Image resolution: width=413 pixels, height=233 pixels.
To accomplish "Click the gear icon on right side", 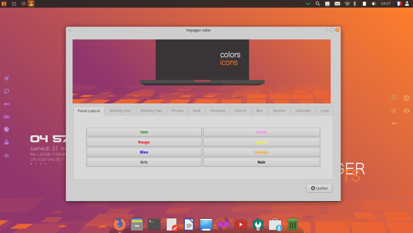I will point(407,98).
